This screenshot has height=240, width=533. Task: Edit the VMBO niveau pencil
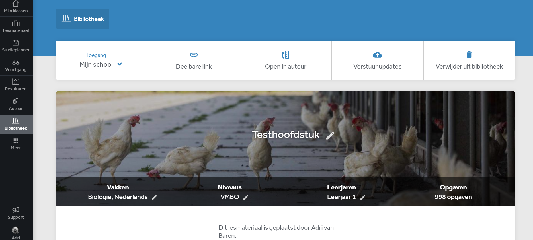pyautogui.click(x=246, y=197)
